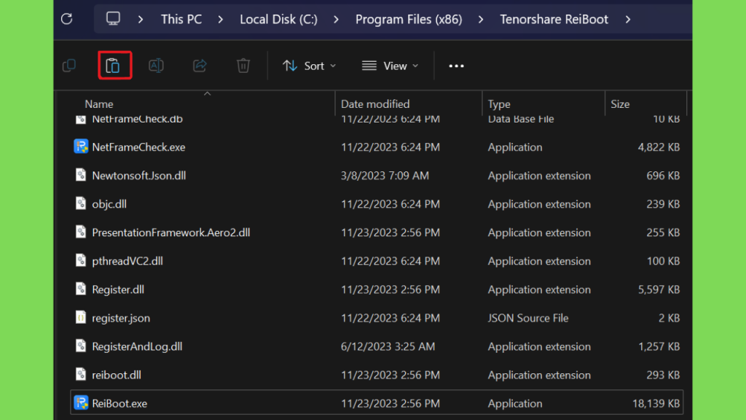This screenshot has width=746, height=420.
Task: Navigate to Local Disk (C:) breadcrumb
Action: click(278, 20)
